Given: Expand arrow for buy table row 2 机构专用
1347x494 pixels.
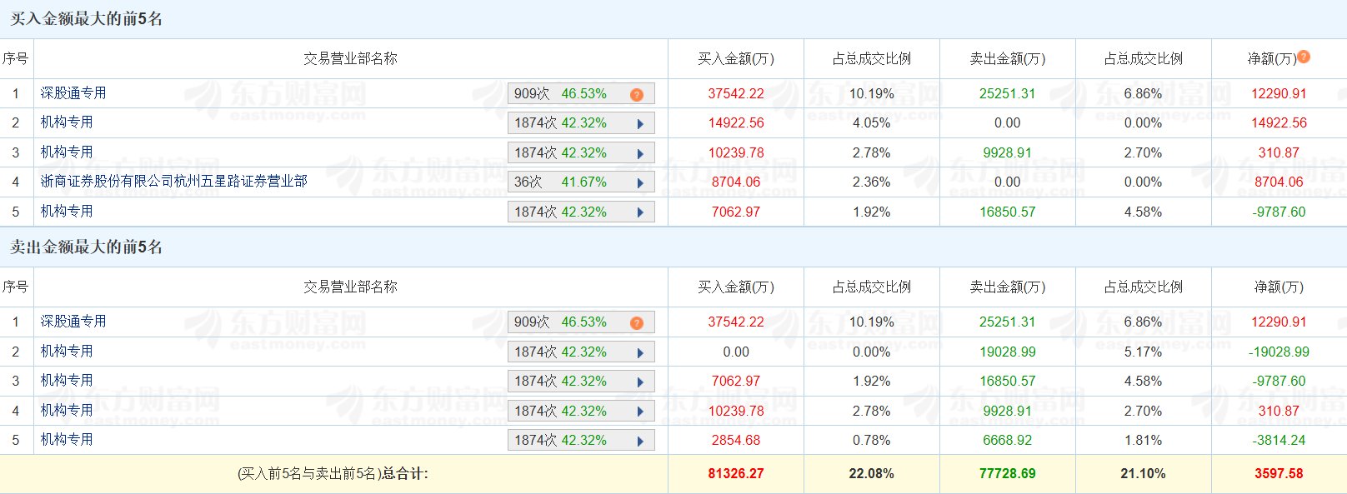Looking at the screenshot, I should 640,124.
